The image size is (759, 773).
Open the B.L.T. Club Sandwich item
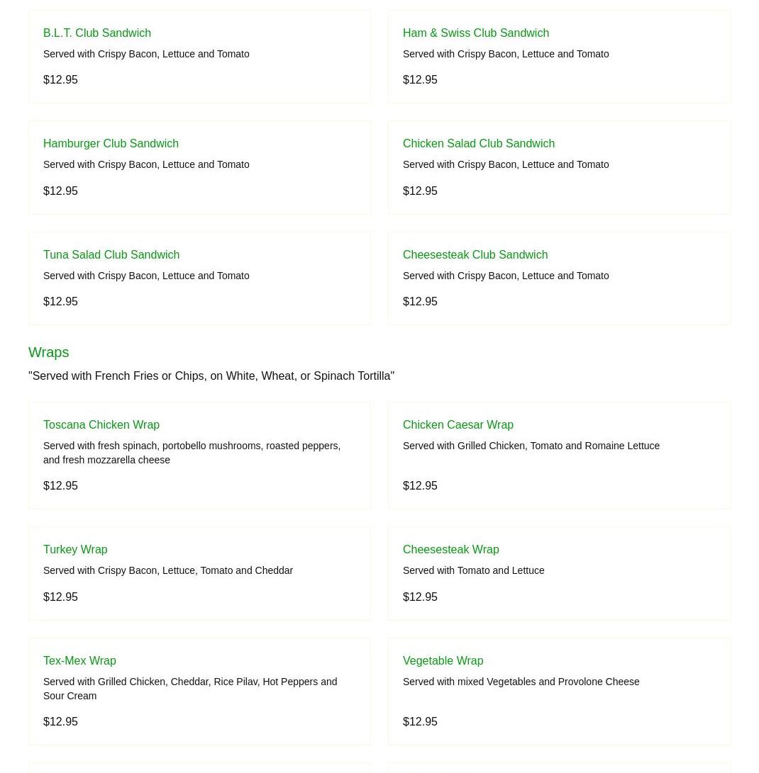[97, 33]
